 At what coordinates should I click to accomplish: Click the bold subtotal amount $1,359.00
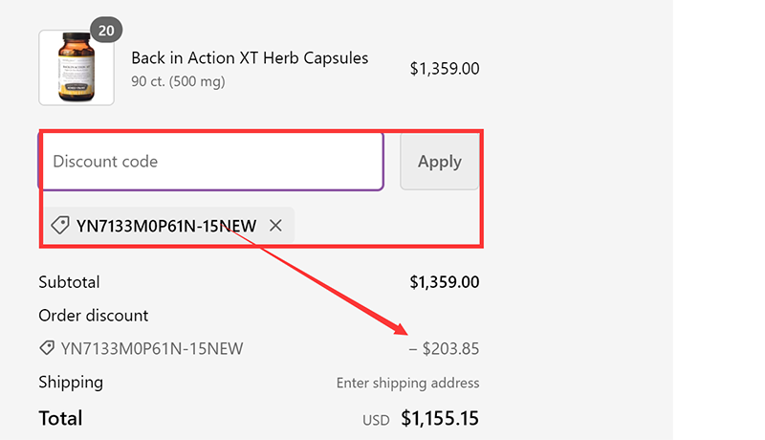(445, 282)
